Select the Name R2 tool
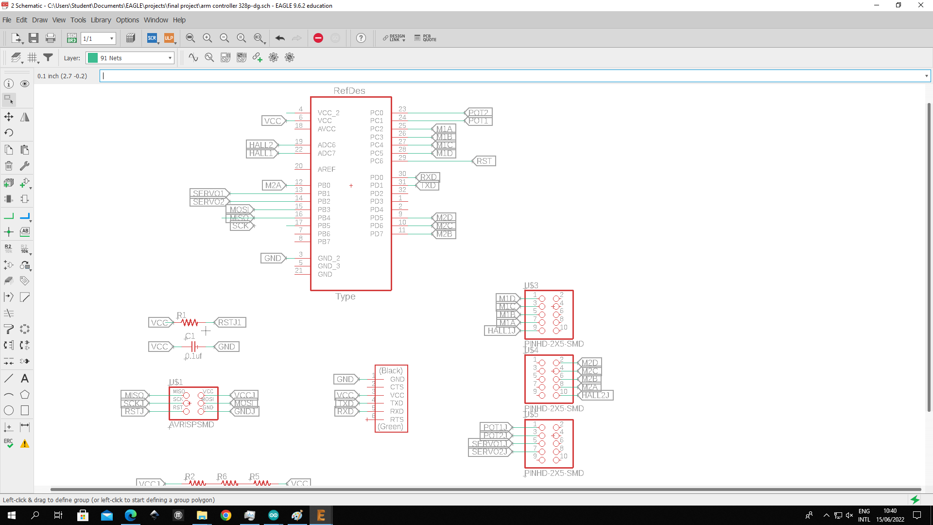 pos(9,248)
